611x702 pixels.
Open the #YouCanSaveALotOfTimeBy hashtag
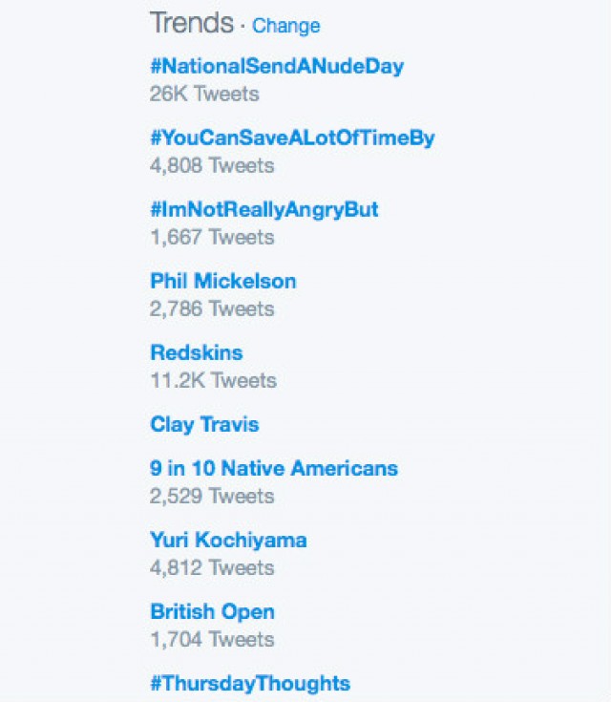[292, 138]
